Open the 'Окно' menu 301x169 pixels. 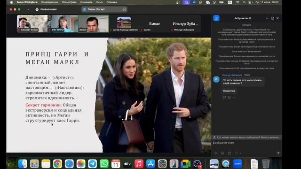[x=99, y=2]
